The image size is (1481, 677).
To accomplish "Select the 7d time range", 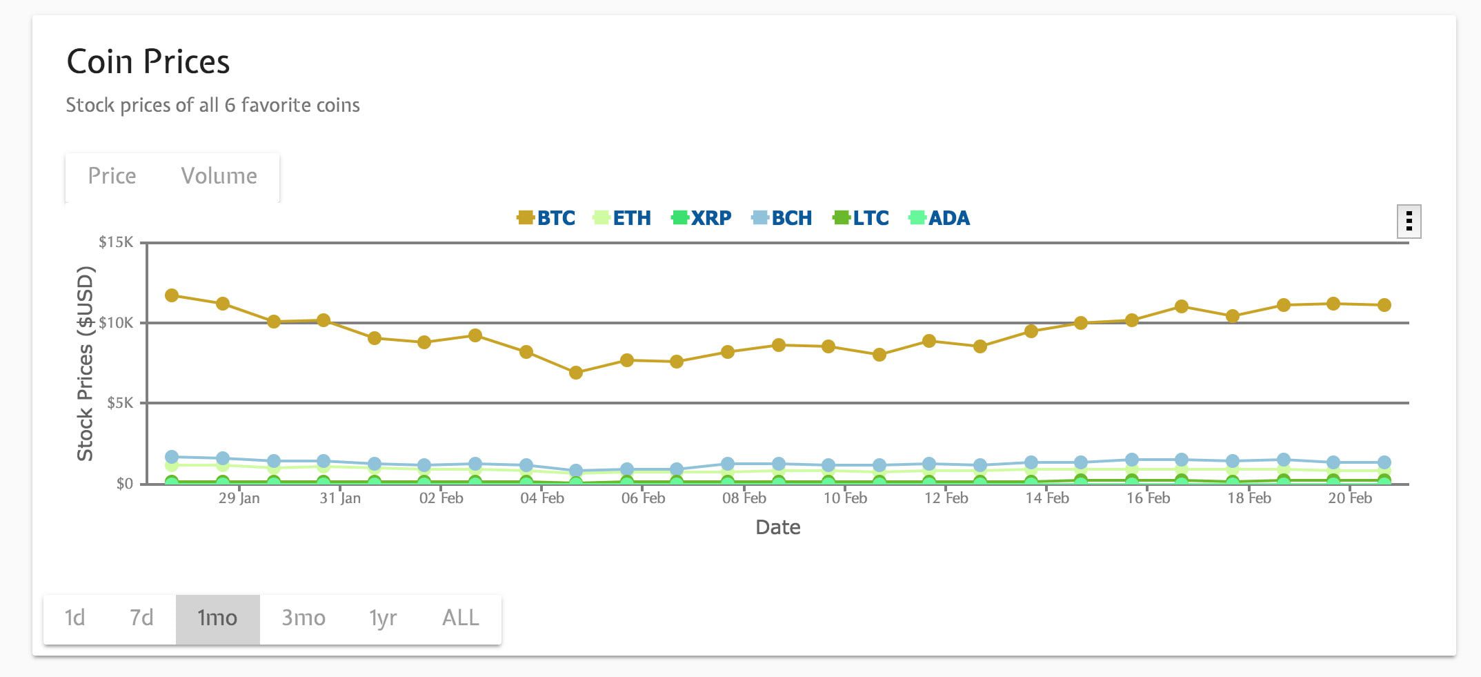I will [141, 618].
